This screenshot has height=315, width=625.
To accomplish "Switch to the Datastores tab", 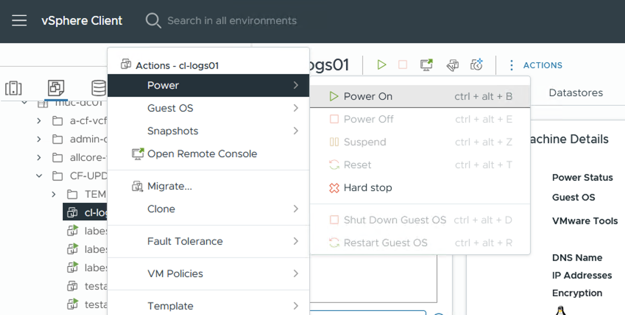I will click(576, 93).
